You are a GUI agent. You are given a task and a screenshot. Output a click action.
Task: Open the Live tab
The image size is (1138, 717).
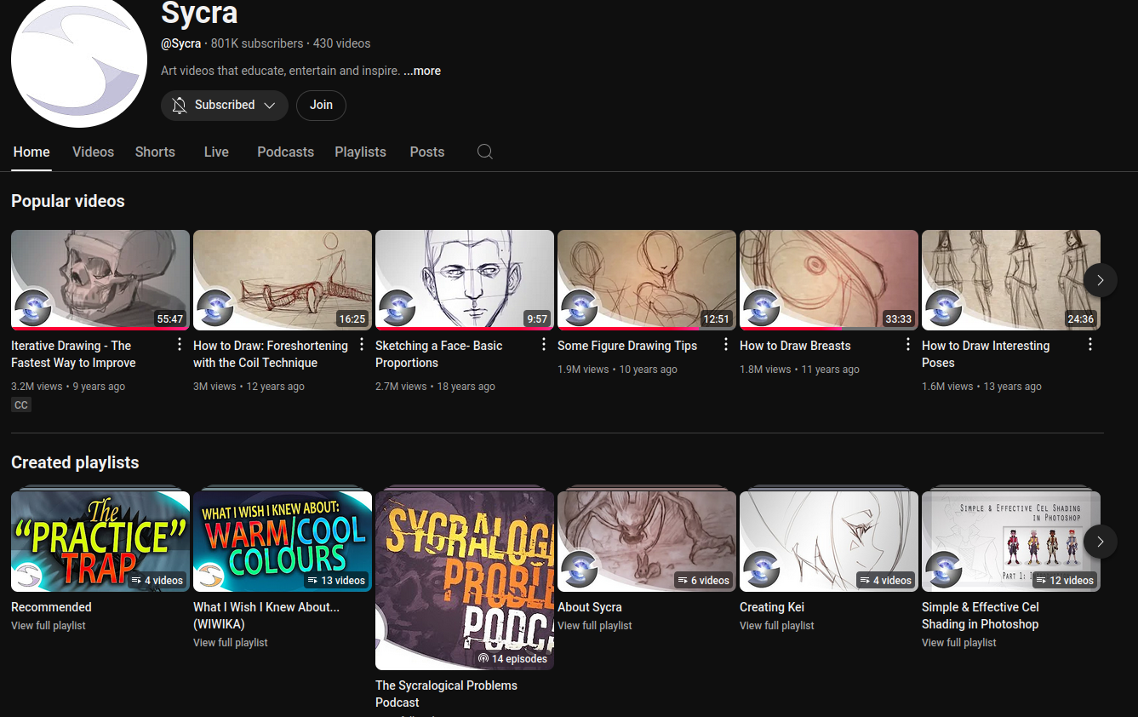[x=216, y=152]
